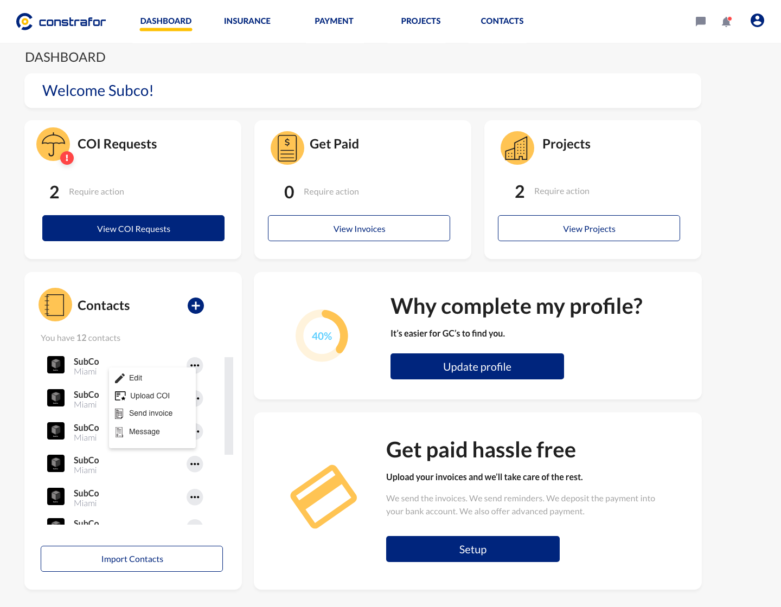Click Import Contacts button

click(x=132, y=559)
